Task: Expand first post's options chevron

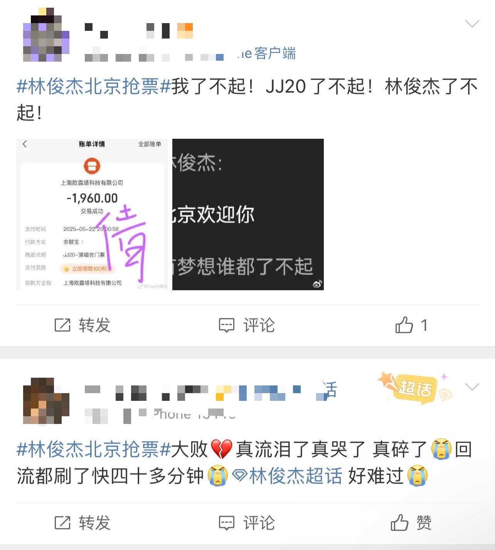Action: coord(472,24)
